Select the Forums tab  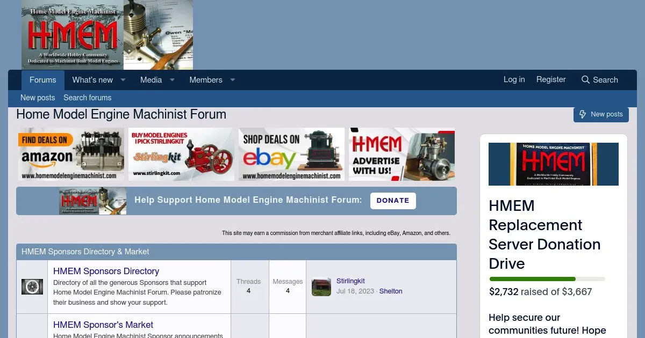43,80
